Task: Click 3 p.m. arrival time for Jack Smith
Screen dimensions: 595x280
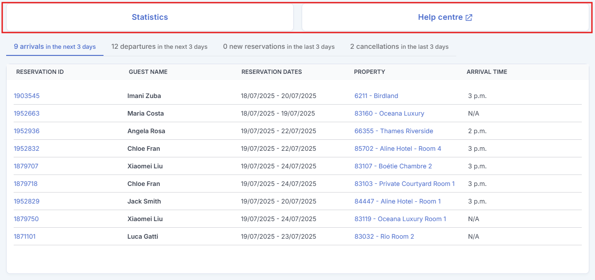Action: [477, 201]
